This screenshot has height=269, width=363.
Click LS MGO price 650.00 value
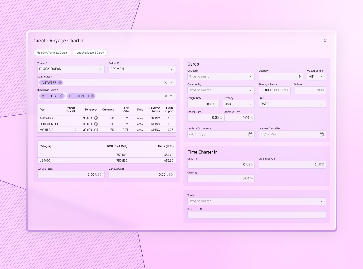169,161
